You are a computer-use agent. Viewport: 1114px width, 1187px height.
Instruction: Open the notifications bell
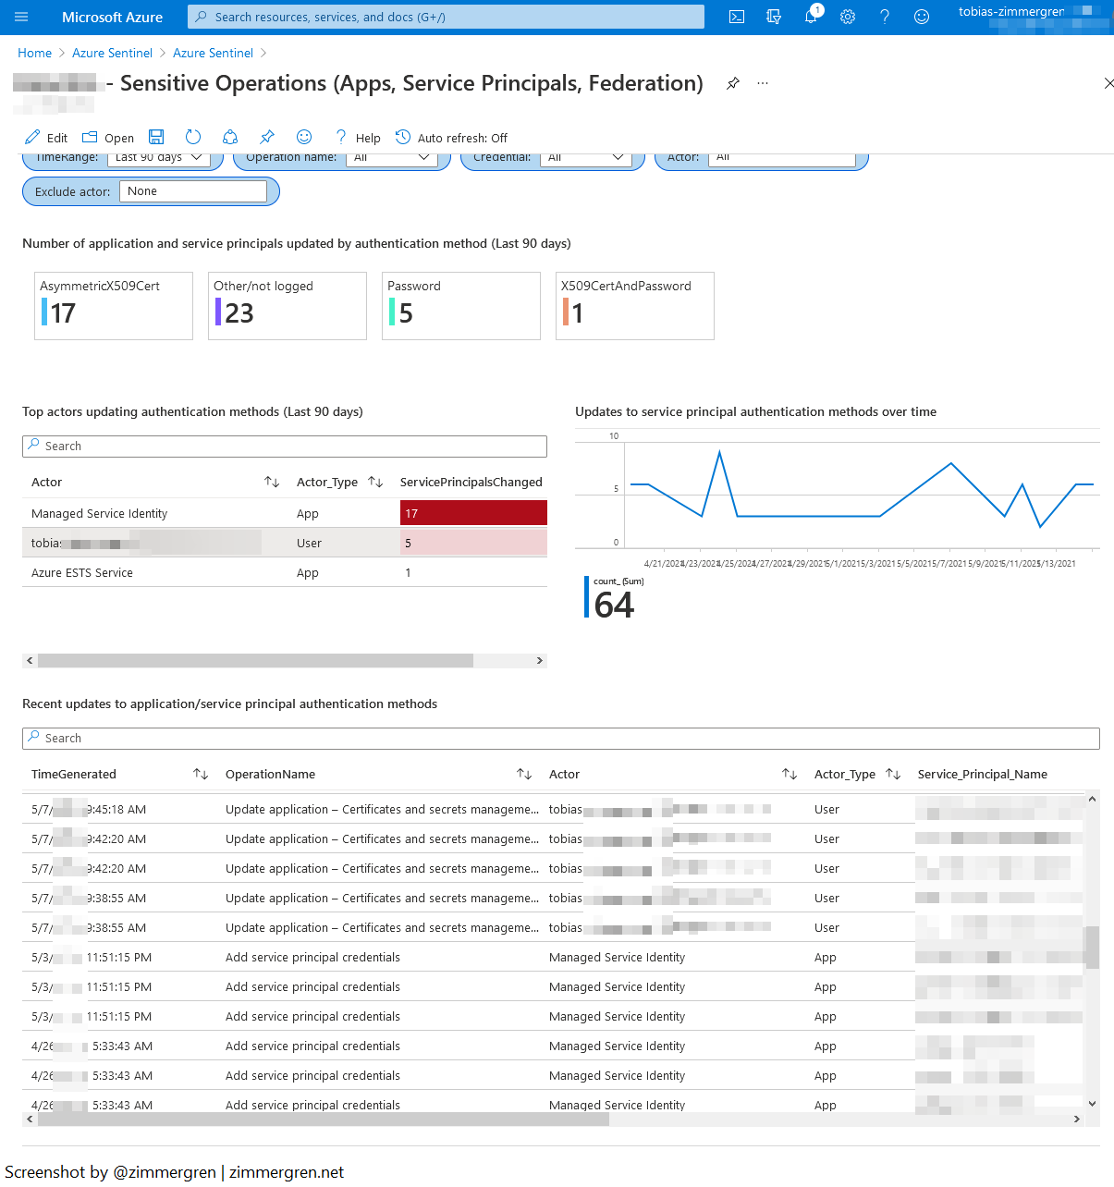click(x=811, y=17)
